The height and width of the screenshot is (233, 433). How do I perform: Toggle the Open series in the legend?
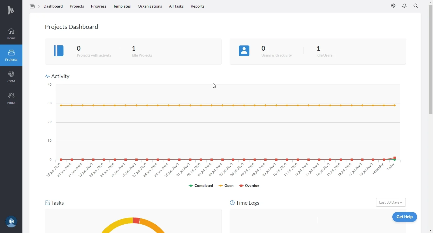[226, 186]
